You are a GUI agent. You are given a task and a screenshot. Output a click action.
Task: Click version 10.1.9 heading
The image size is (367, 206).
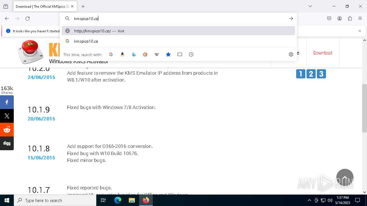coord(39,110)
